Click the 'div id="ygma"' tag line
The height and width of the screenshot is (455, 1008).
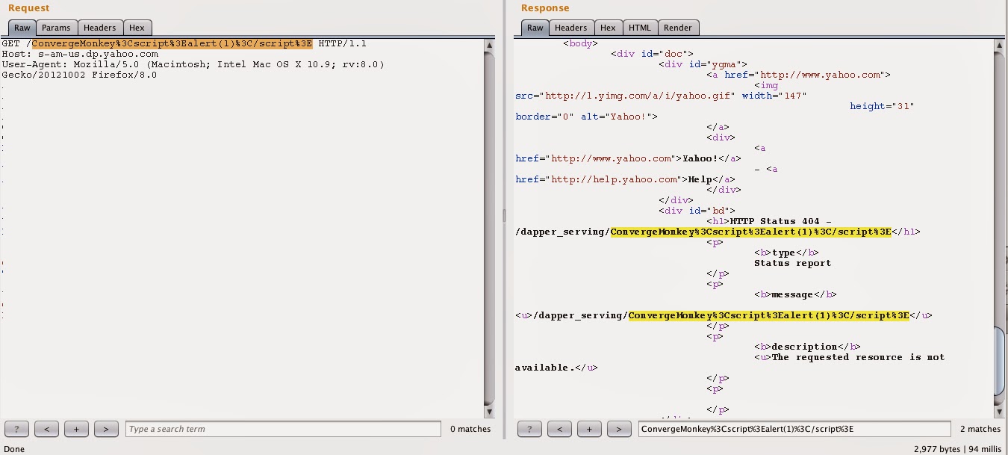click(703, 64)
